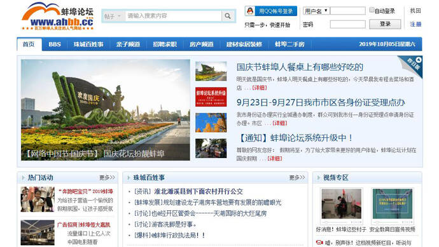Screen dimensions: 439x247
Task: Open 更多 in 珠城百姓事 panel
Action: point(297,177)
